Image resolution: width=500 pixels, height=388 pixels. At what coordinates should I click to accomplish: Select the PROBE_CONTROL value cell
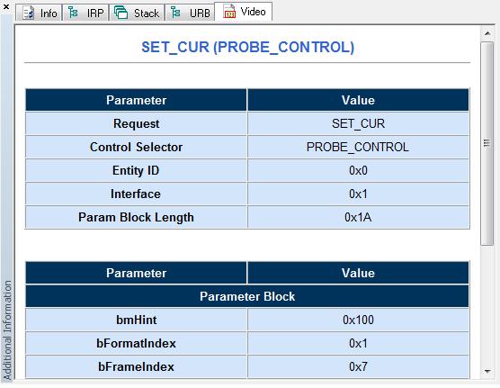click(x=358, y=147)
